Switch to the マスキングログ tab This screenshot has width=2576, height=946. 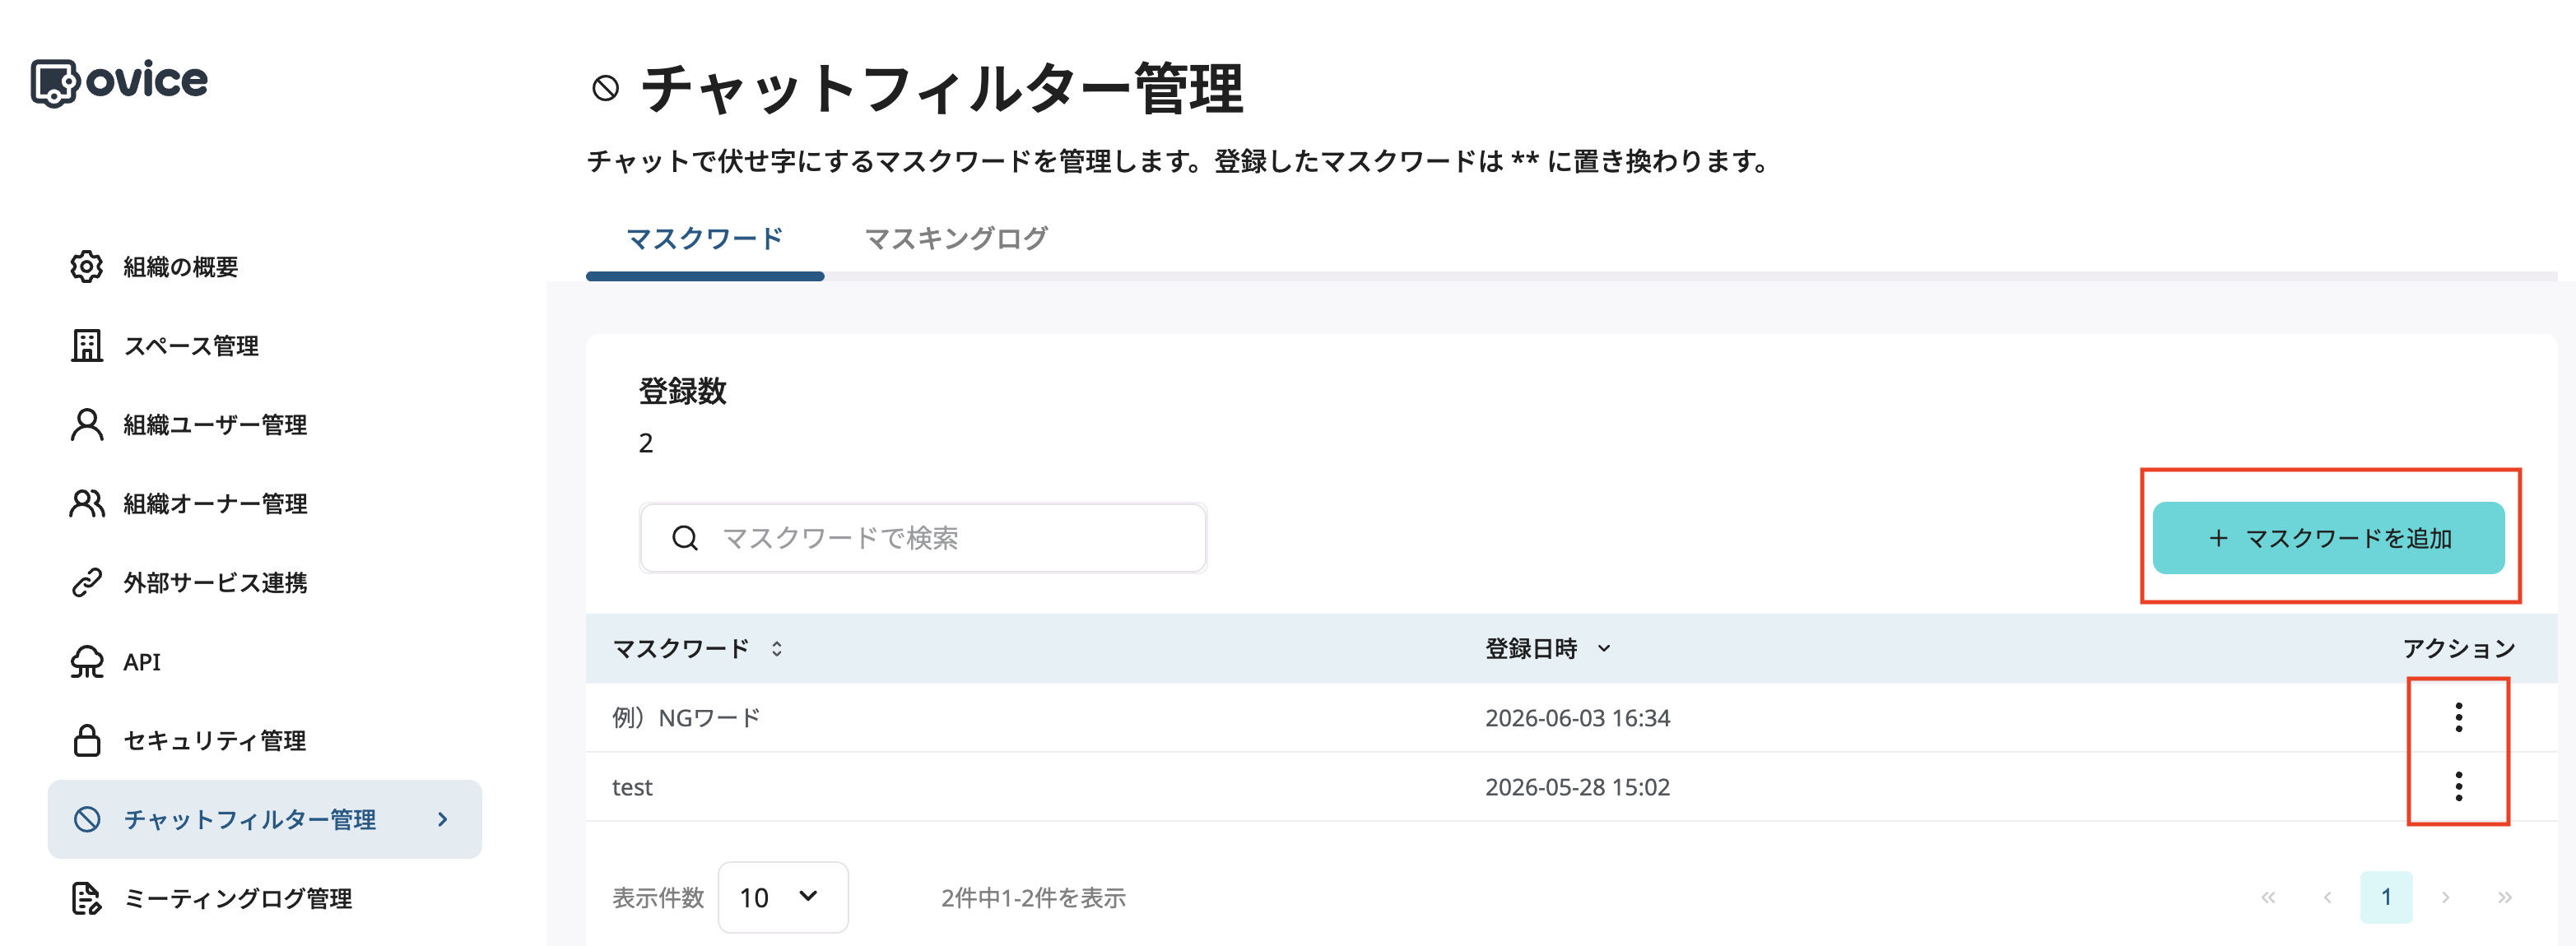tap(956, 238)
